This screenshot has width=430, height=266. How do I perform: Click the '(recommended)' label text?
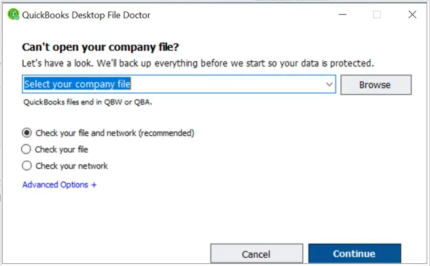[x=166, y=133]
